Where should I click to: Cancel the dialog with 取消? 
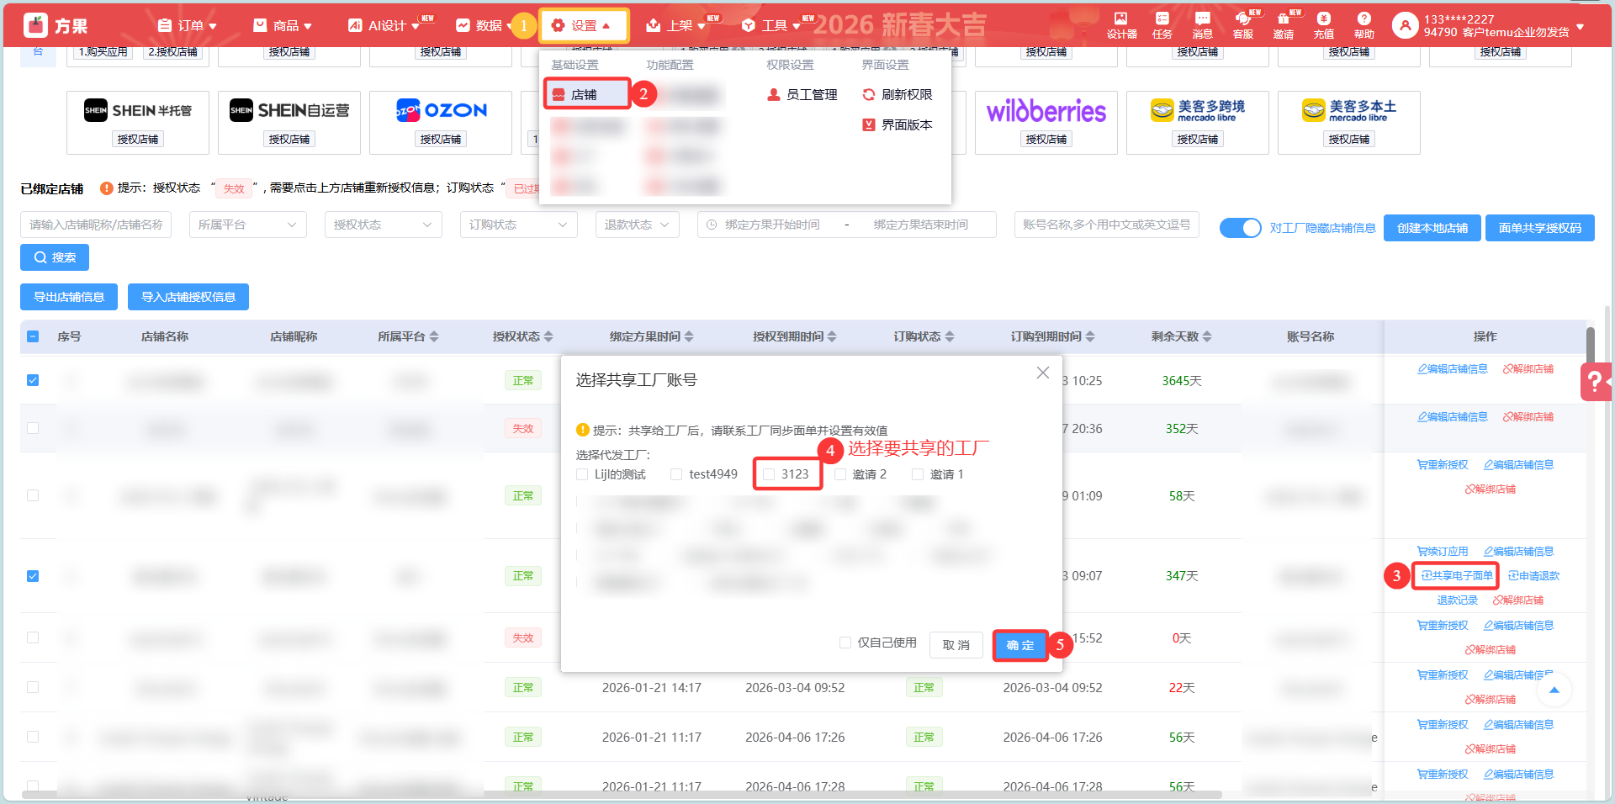pos(956,645)
